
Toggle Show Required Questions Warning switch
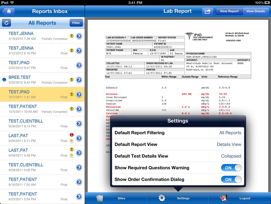(x=231, y=168)
